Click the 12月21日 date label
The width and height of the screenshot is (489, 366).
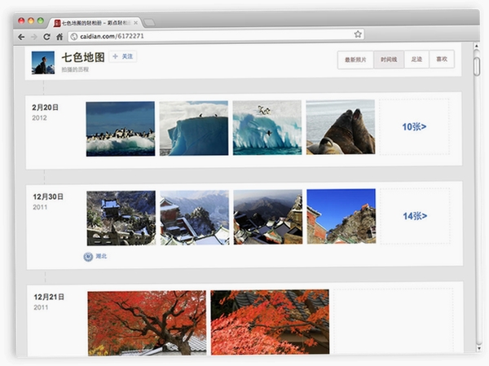click(49, 297)
